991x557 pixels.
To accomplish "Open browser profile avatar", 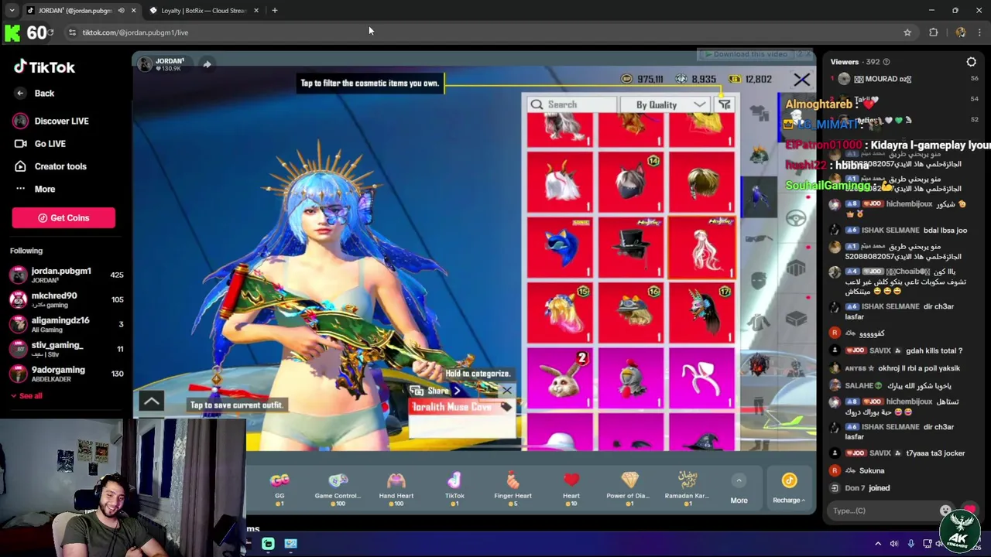I will pyautogui.click(x=960, y=32).
